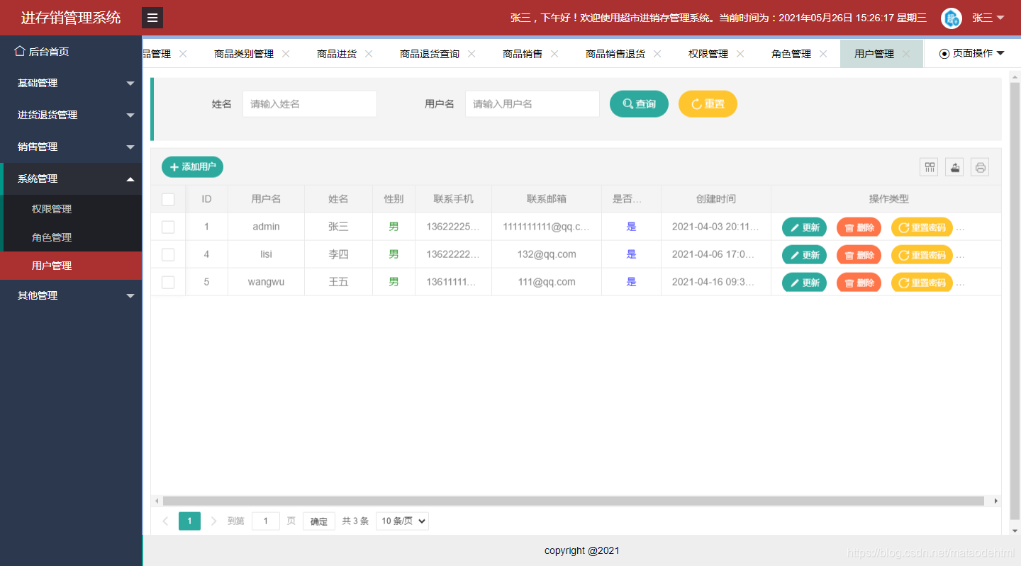Screen dimensions: 1021x566
Task: Focus the 用户名 input field
Action: [x=532, y=104]
